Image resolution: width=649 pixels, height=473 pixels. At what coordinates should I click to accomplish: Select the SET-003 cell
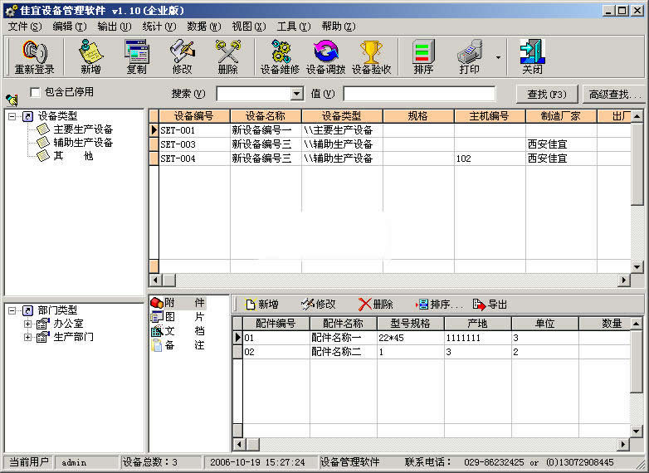pyautogui.click(x=194, y=144)
